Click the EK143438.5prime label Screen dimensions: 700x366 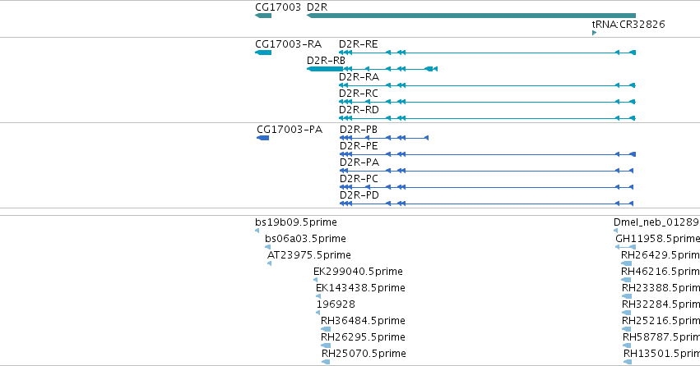click(x=361, y=288)
